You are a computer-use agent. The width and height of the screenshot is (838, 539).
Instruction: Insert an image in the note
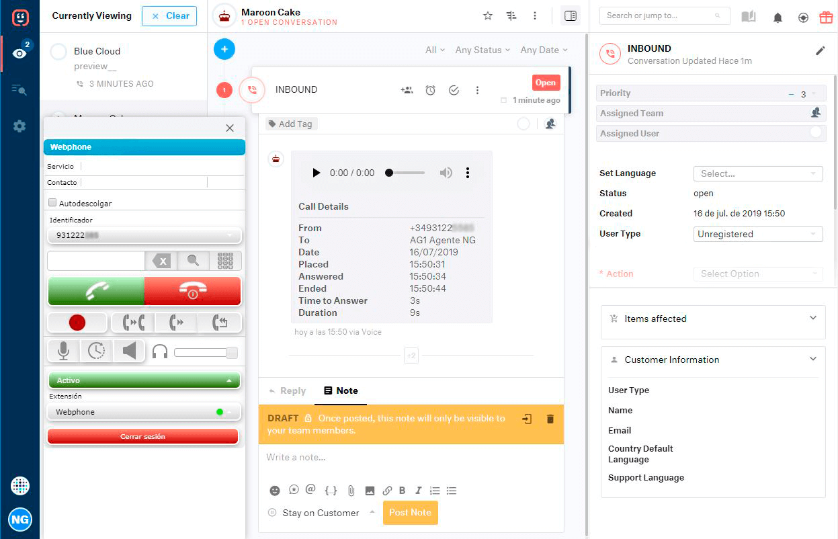click(370, 491)
